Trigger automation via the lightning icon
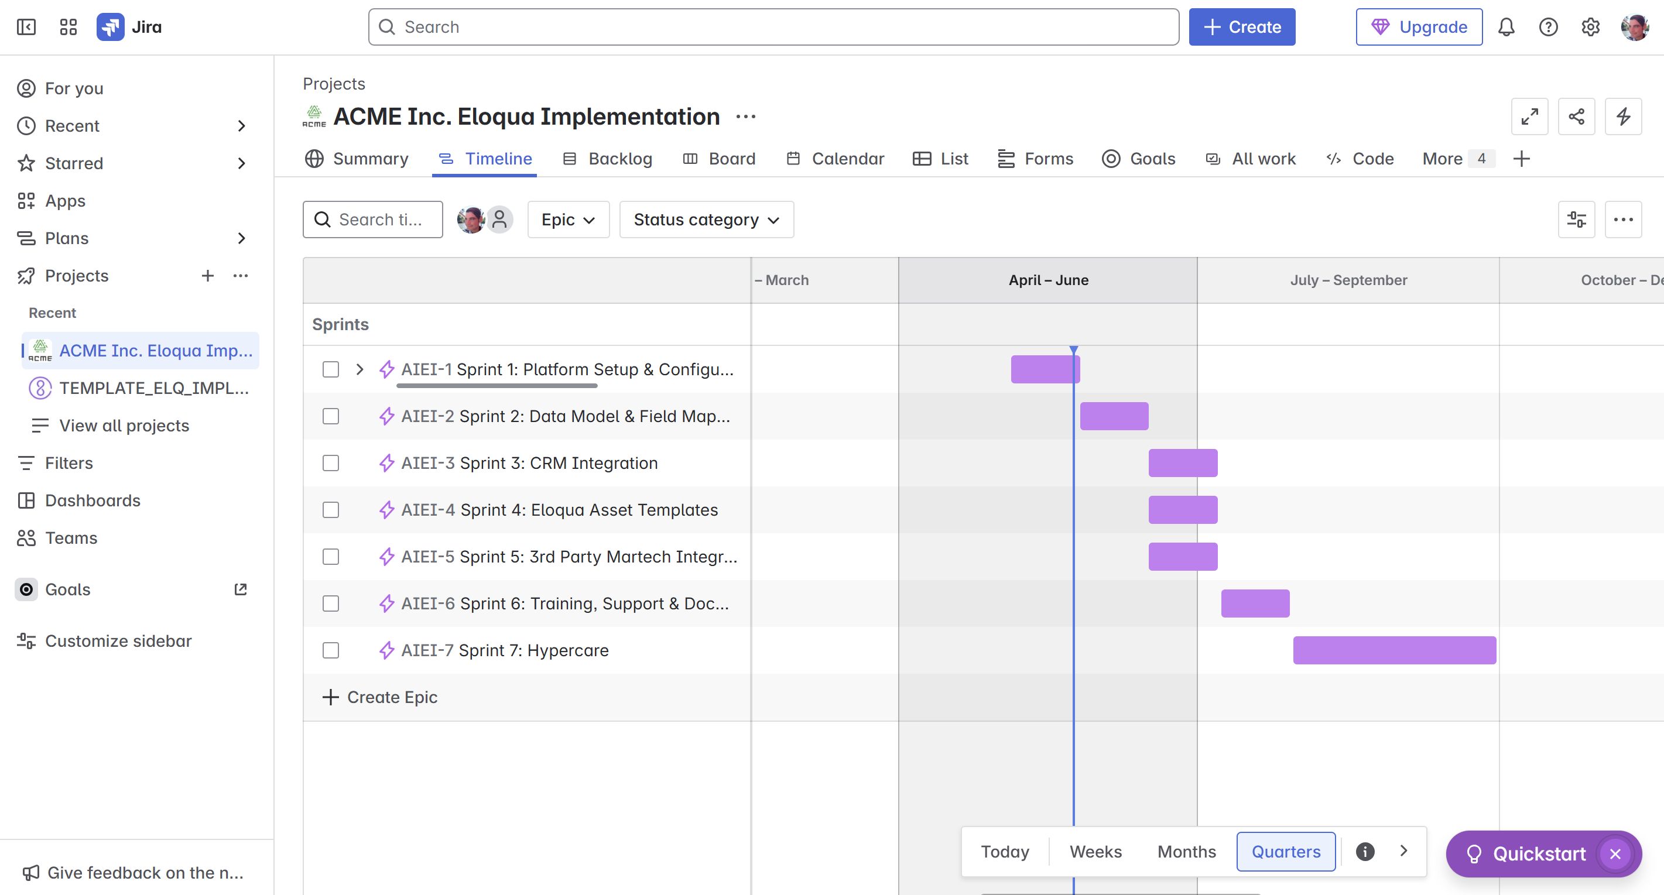The height and width of the screenshot is (895, 1664). 1623,116
